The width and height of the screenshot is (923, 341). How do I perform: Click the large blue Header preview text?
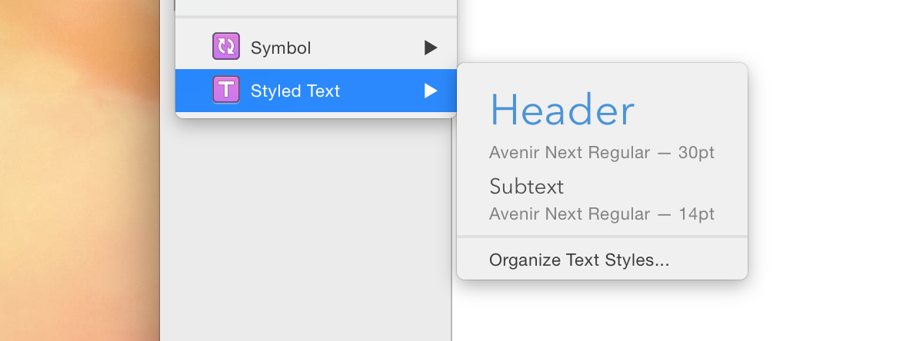click(562, 111)
